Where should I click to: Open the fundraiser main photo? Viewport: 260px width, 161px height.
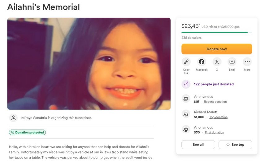pyautogui.click(x=89, y=64)
